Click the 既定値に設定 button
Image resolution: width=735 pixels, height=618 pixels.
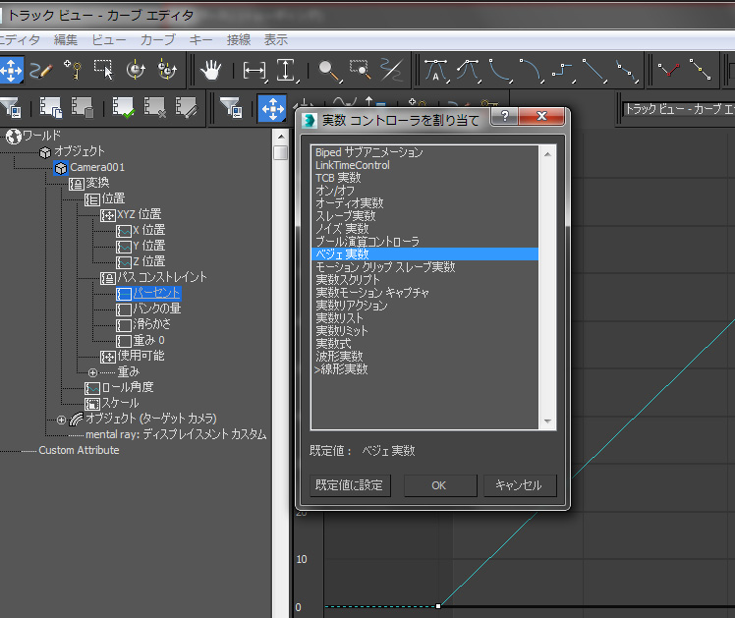click(x=350, y=485)
